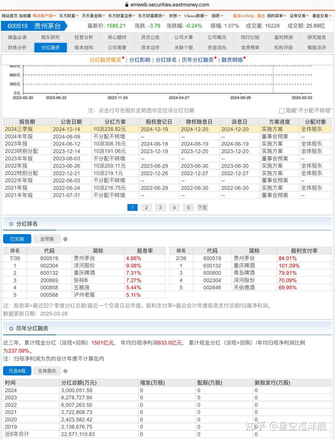Image resolution: width=335 pixels, height=440 pixels.
Task: Click the lock icon in address bar
Action: click(127, 5)
